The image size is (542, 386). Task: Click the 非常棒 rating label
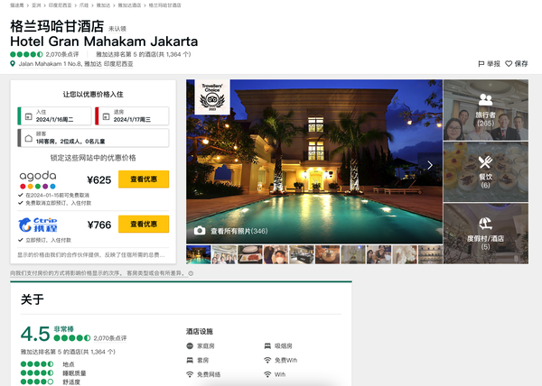point(63,329)
